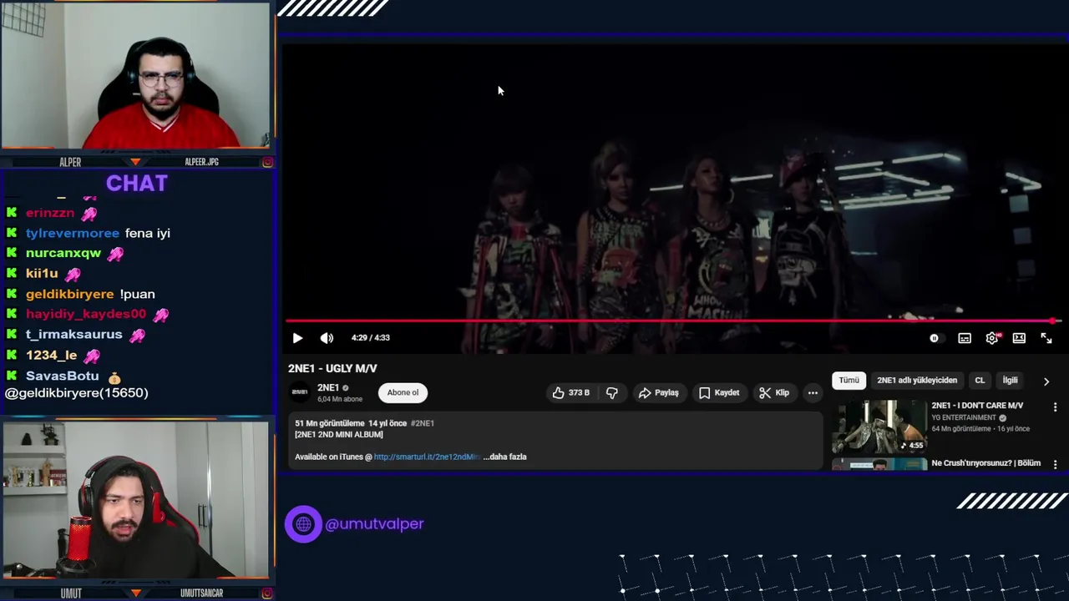Click the Instagram icon next to ALPEER.JPG
This screenshot has width=1069, height=601.
pyautogui.click(x=267, y=162)
